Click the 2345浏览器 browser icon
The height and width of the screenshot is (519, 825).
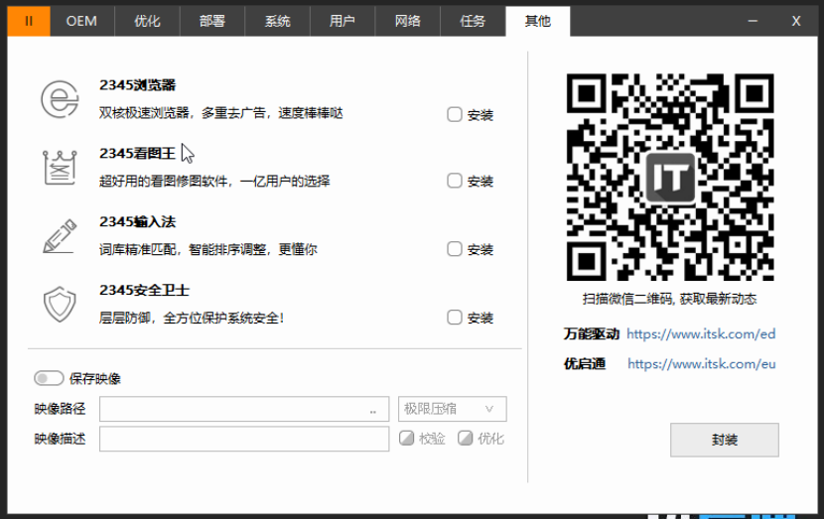(x=60, y=100)
